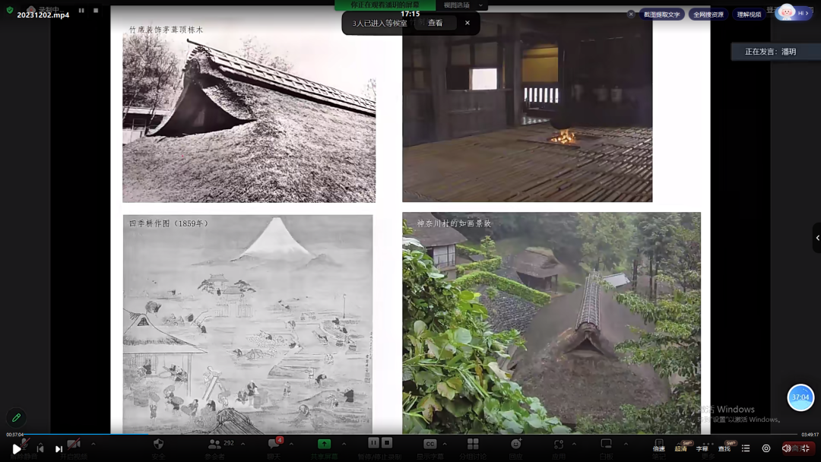Open the 倍速 playback speed menu
Screen dimensions: 821x462
tap(658, 448)
